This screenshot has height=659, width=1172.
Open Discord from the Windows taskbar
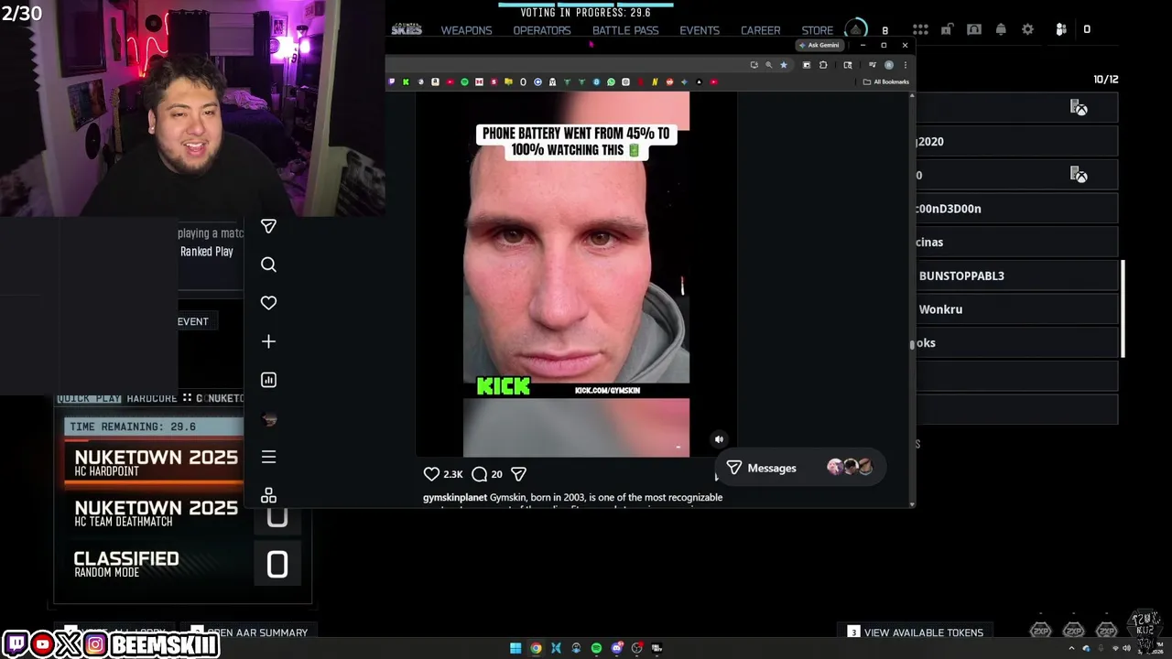point(616,648)
